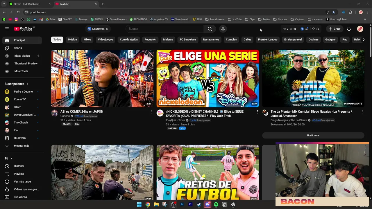Click the Principal home entry
The width and height of the screenshot is (372, 209).
22,40
